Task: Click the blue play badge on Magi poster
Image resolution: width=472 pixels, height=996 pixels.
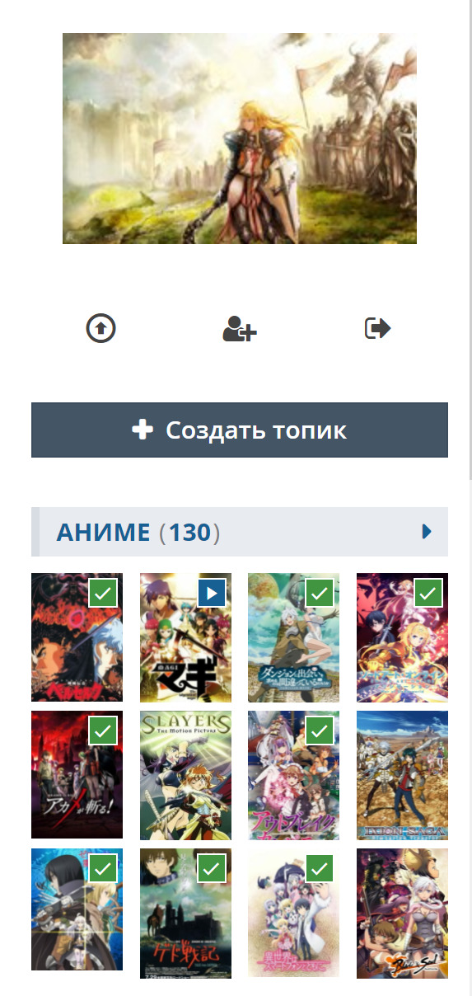Action: [x=212, y=592]
